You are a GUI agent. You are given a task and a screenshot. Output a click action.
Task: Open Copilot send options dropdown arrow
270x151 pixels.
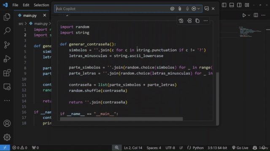pyautogui.click(x=199, y=9)
